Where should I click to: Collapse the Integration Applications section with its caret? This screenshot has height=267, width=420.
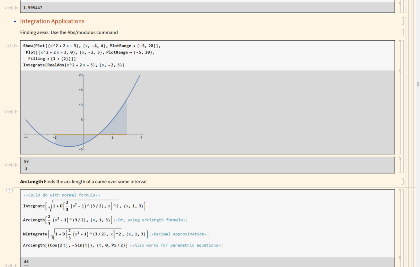click(x=15, y=21)
